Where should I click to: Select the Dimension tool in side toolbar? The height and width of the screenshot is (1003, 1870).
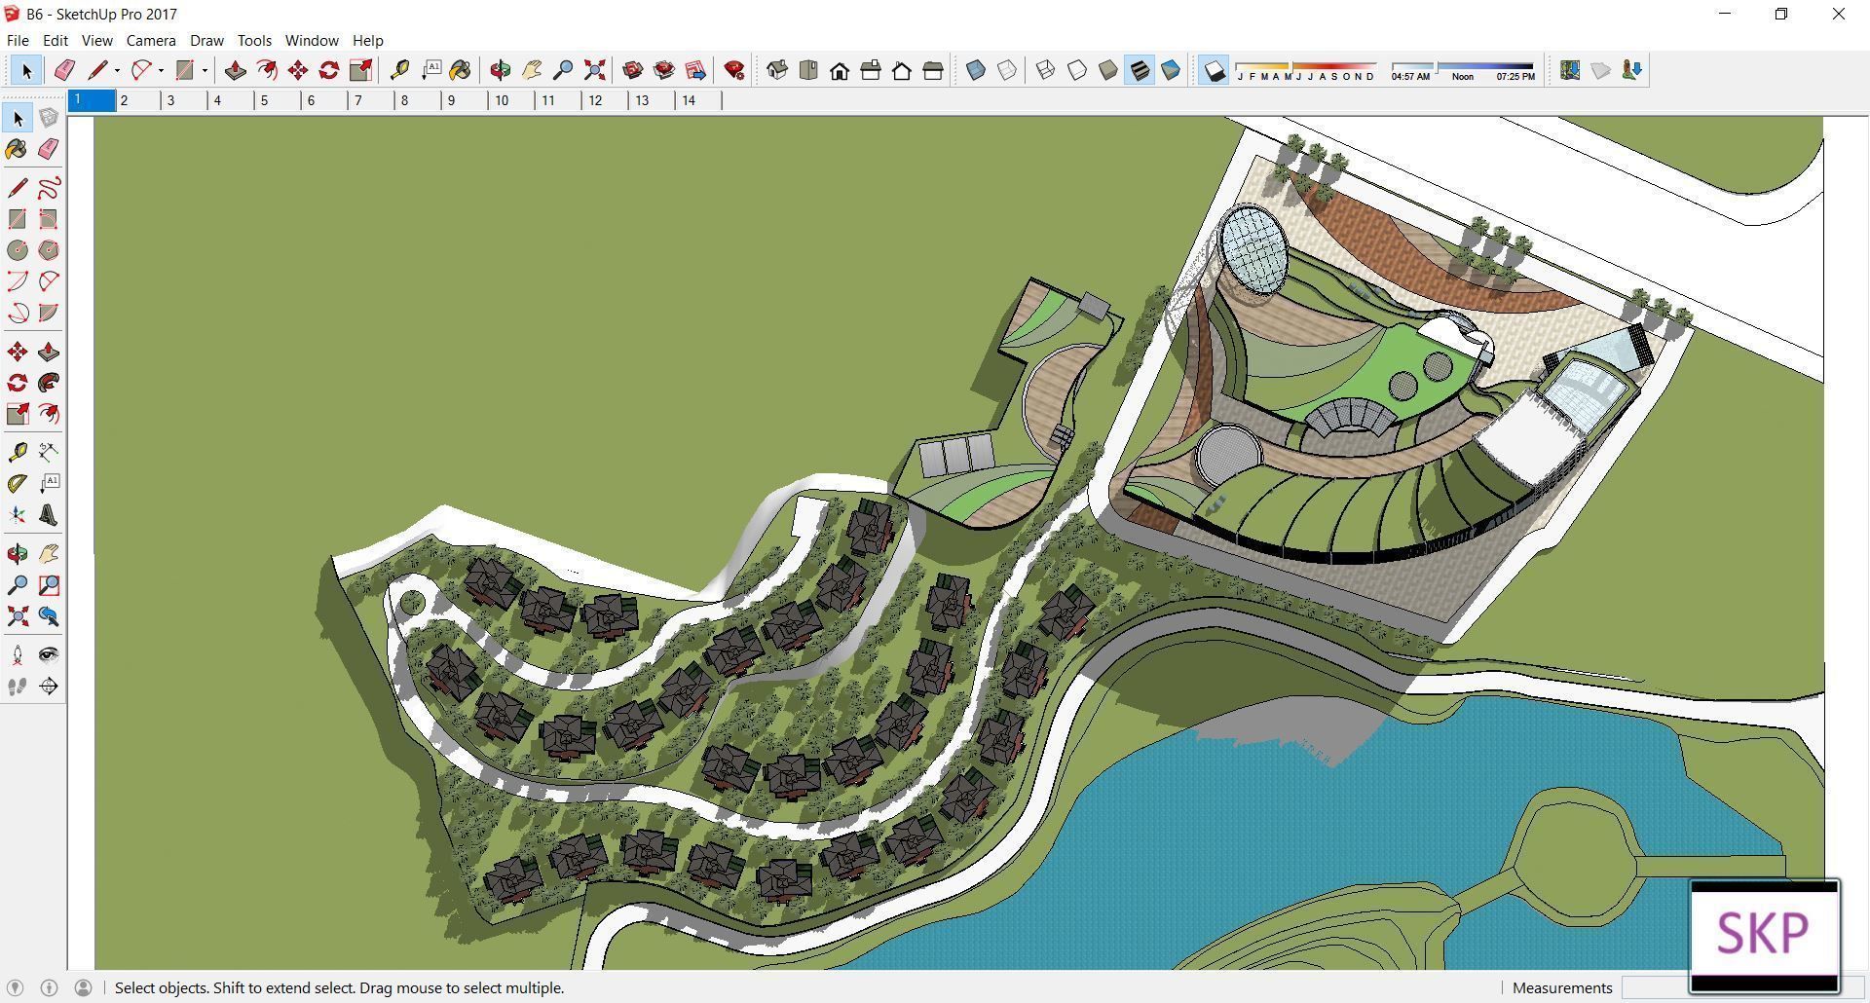49,453
